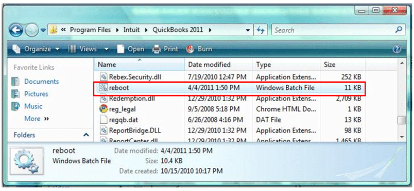Screen dimensions: 414x191
Task: Click the Burn disc toolbar button
Action: coord(199,49)
